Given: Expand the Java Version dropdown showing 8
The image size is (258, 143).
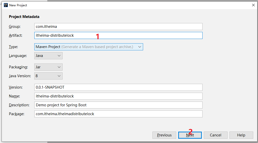Looking at the screenshot, I should tap(48, 76).
